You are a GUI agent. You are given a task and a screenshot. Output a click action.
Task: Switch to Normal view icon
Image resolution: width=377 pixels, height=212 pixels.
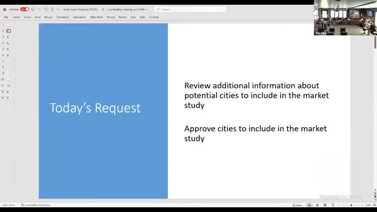(x=309, y=205)
